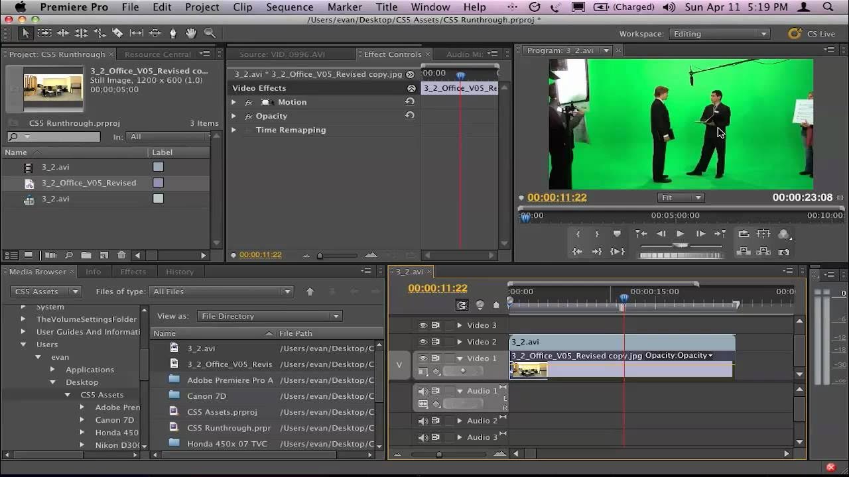Click Export Frame camera icon
849x477 pixels.
(784, 252)
